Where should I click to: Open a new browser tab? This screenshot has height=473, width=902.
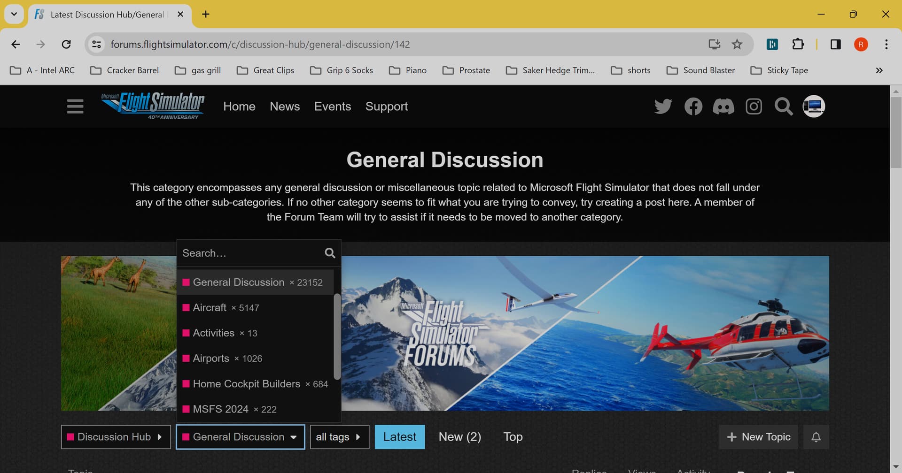[205, 14]
